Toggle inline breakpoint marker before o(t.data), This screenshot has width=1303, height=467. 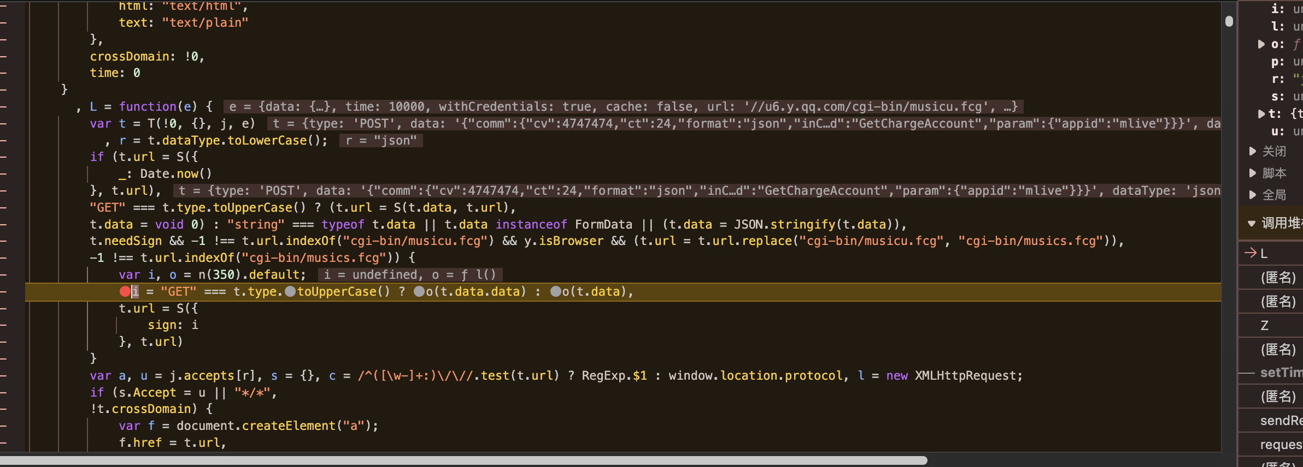556,291
